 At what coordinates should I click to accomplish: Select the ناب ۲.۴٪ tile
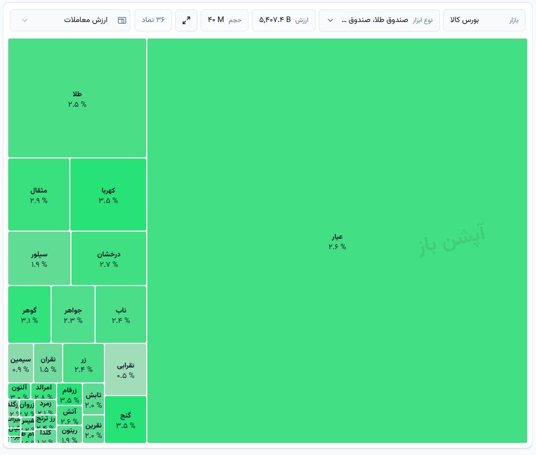121,314
